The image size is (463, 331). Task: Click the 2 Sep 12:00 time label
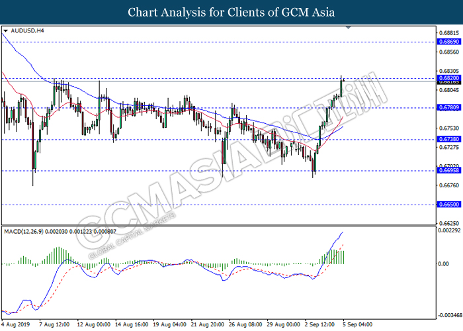click(x=319, y=324)
